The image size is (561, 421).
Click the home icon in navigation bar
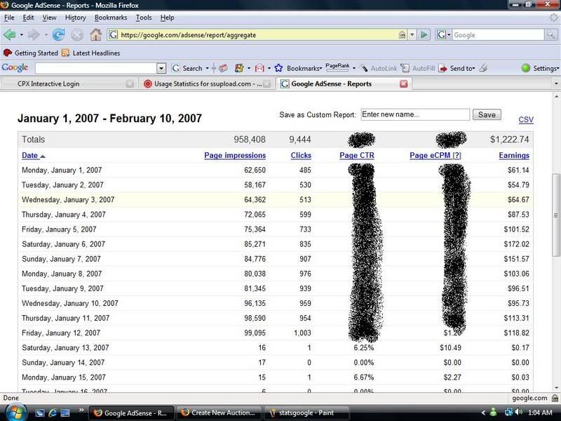95,34
